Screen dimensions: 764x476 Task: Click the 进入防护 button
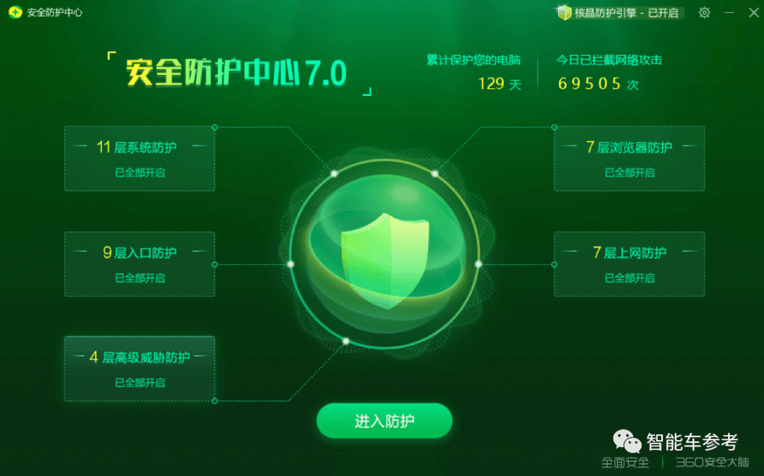pyautogui.click(x=384, y=421)
